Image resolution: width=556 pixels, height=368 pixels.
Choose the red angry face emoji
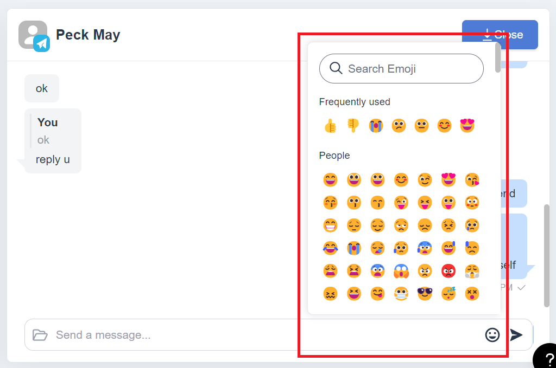click(448, 271)
